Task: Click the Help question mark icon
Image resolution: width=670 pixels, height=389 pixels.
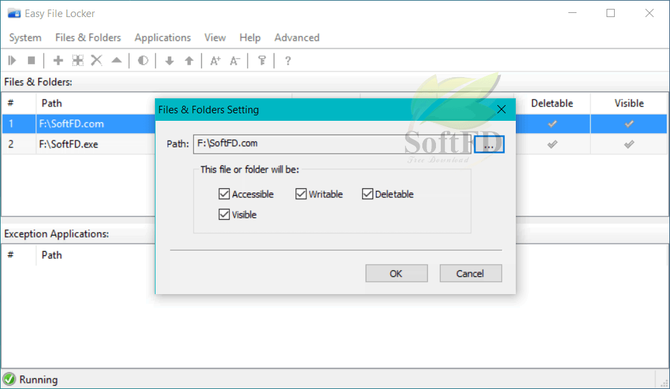Action: pyautogui.click(x=288, y=61)
